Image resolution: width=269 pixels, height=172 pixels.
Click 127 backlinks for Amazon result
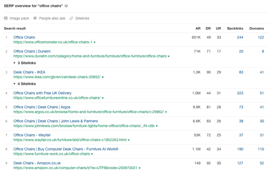[x=240, y=163]
